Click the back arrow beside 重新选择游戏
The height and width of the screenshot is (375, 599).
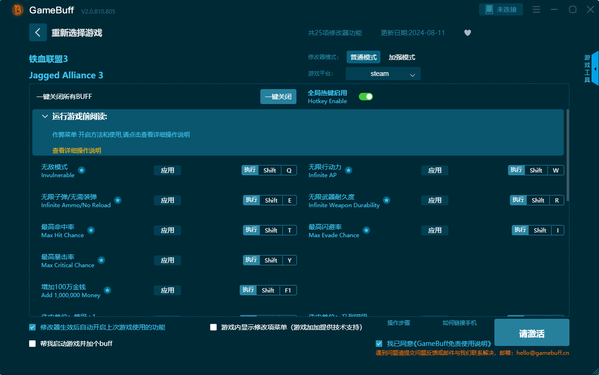pyautogui.click(x=38, y=32)
